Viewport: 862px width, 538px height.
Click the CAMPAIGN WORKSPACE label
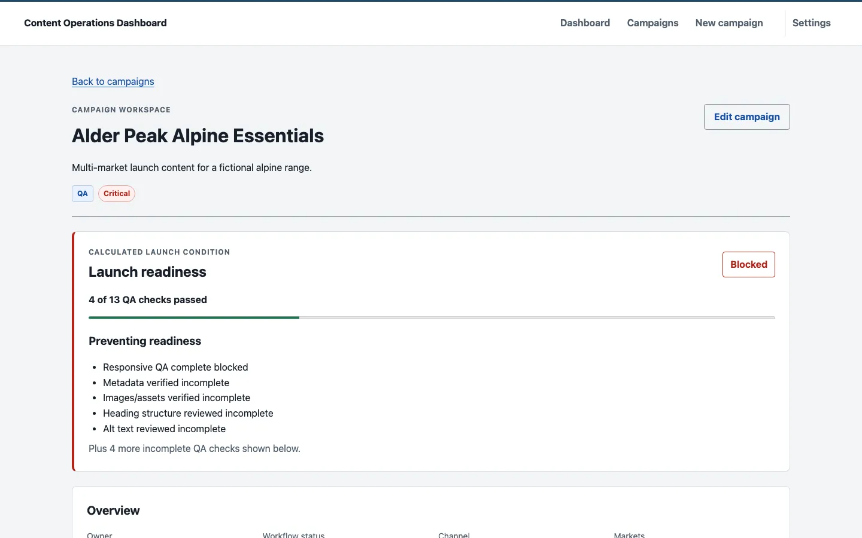pyautogui.click(x=121, y=110)
